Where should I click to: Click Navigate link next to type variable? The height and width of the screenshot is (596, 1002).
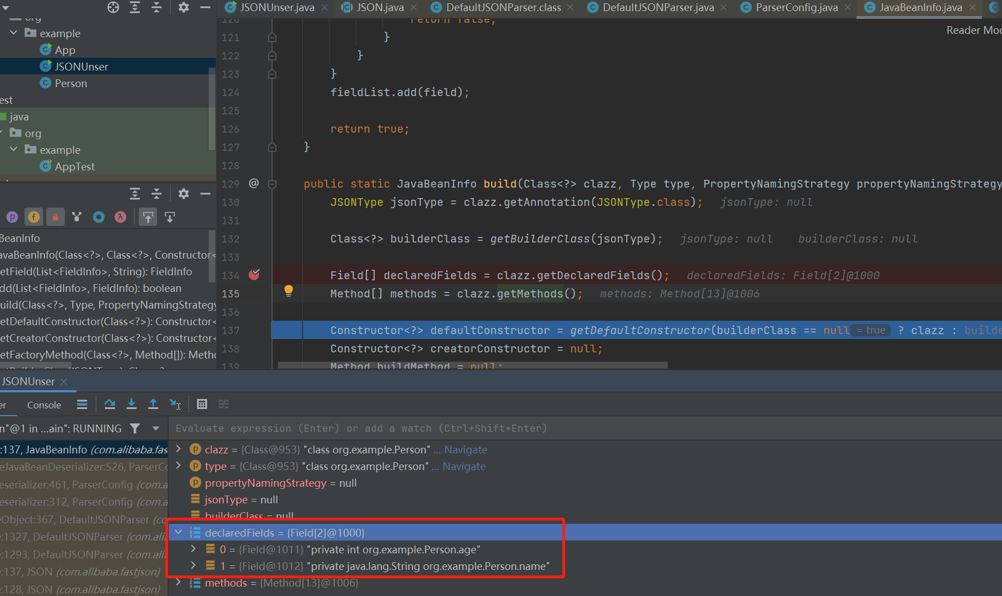pyautogui.click(x=464, y=466)
